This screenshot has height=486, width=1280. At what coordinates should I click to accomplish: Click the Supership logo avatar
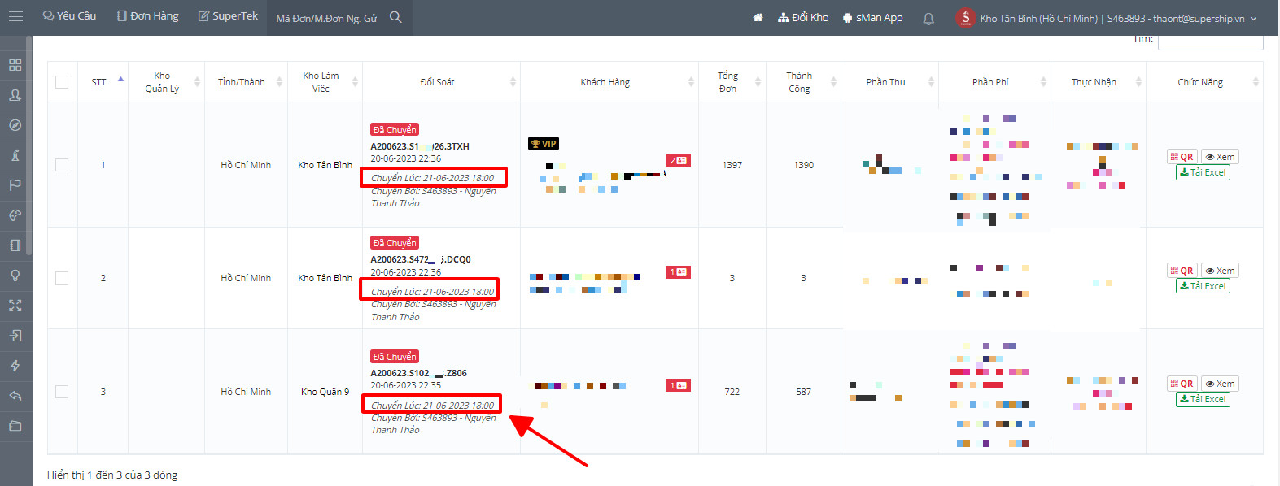[x=965, y=18]
